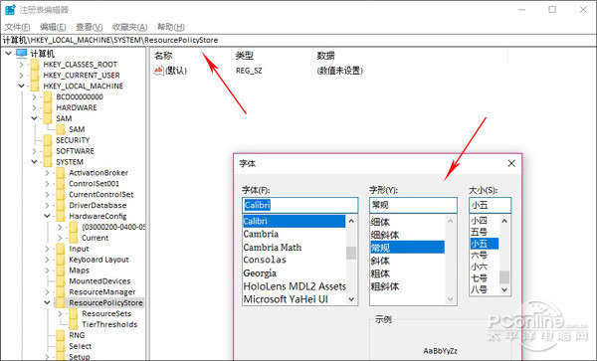Choose Cambria Math in font list
The height and width of the screenshot is (361, 597).
[273, 248]
